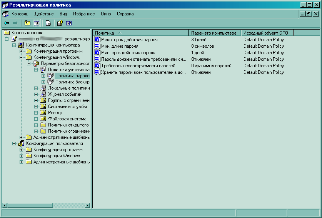This screenshot has width=322, height=218.
Task: Click the tree scrollbar left arrow
Action: click(5, 205)
